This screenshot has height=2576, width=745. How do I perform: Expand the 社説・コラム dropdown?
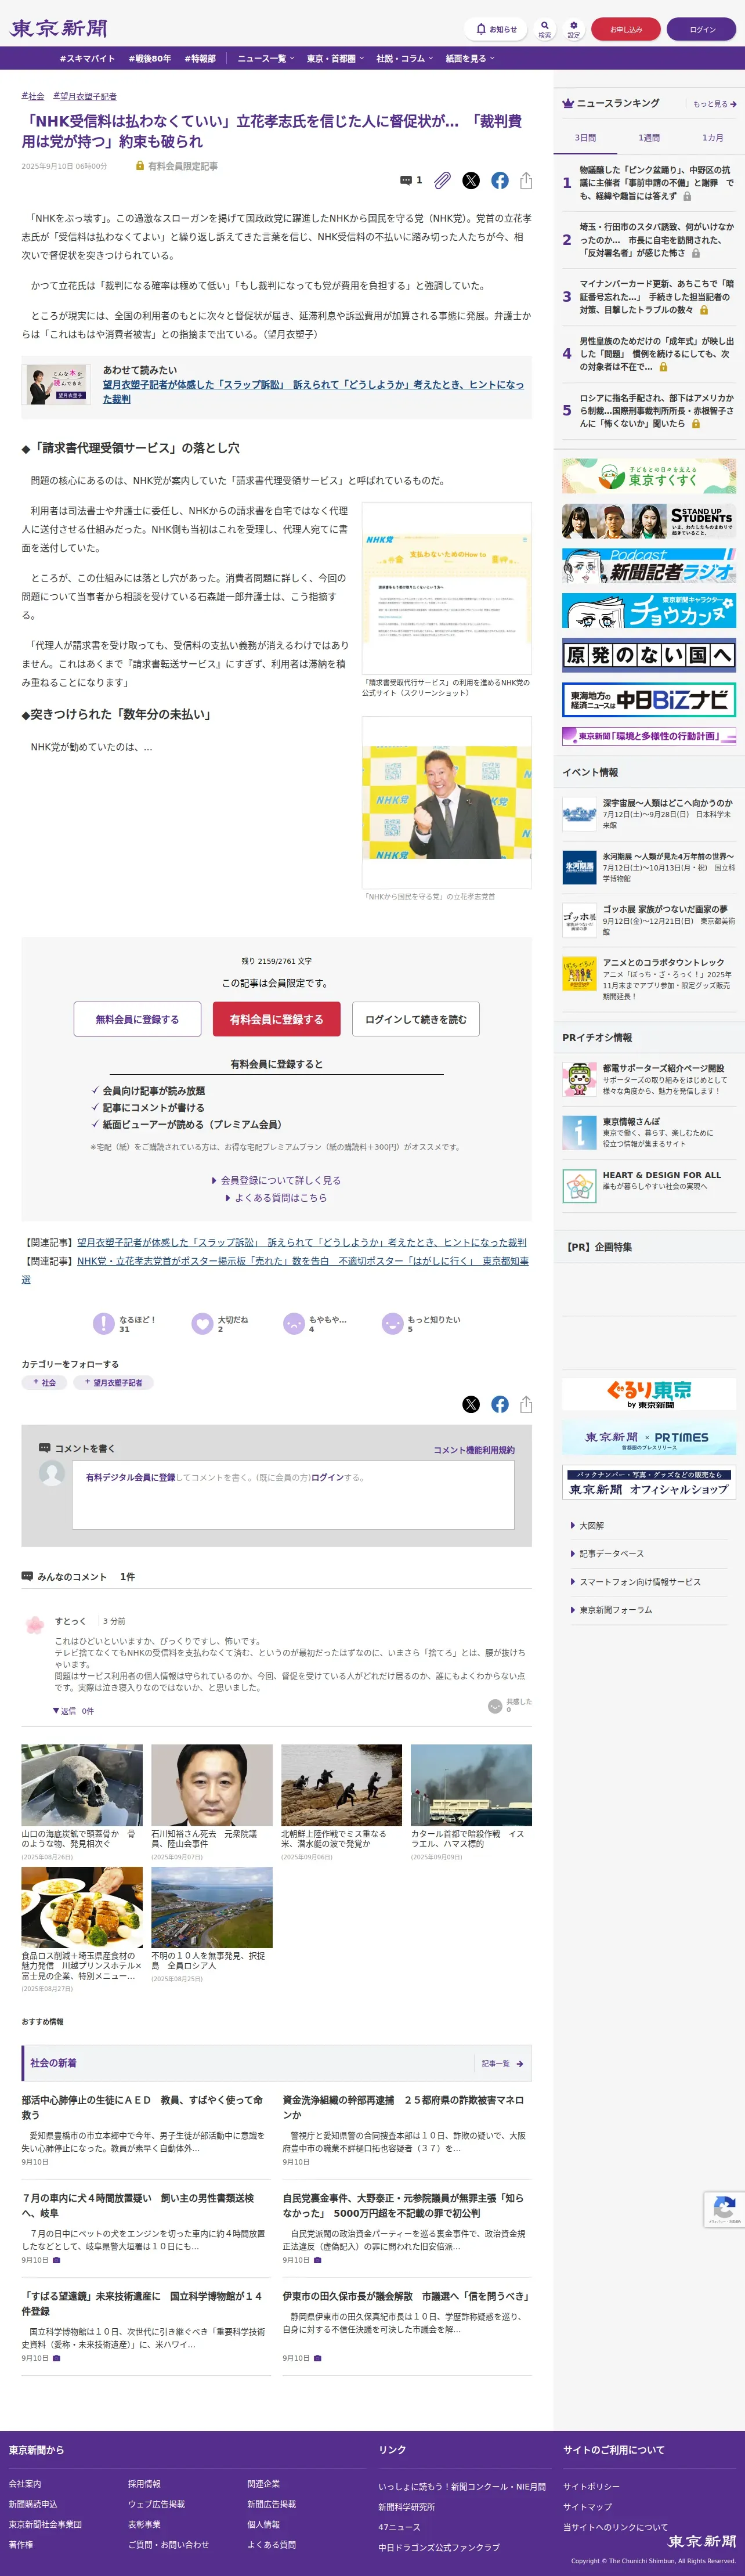point(404,59)
